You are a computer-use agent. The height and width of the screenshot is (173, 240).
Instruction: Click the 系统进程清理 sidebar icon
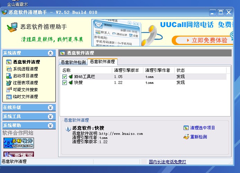click(9, 69)
